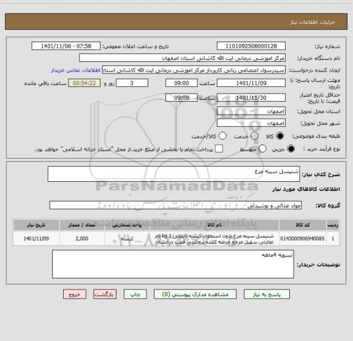The width and height of the screenshot is (353, 341).
Task: Click the buyer organization name field
Action: pyautogui.click(x=183, y=58)
